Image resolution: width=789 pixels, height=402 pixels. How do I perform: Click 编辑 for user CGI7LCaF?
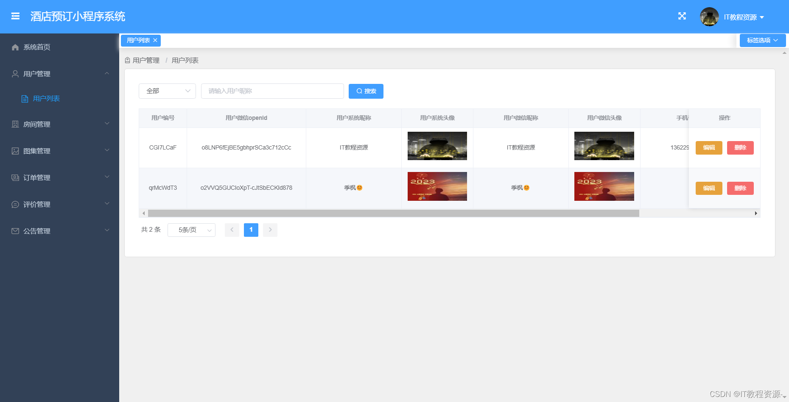(709, 148)
